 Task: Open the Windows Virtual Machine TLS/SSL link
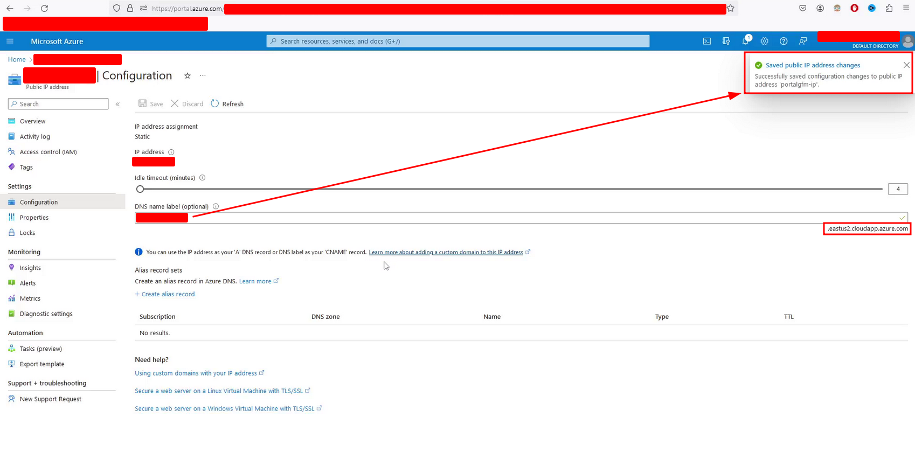(225, 409)
